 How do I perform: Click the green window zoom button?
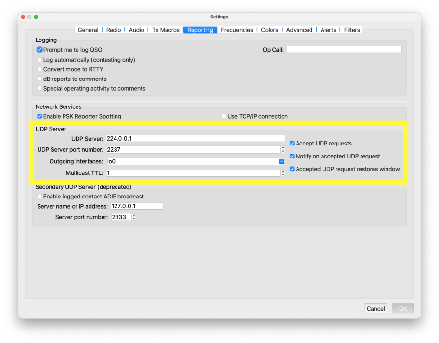click(x=36, y=17)
